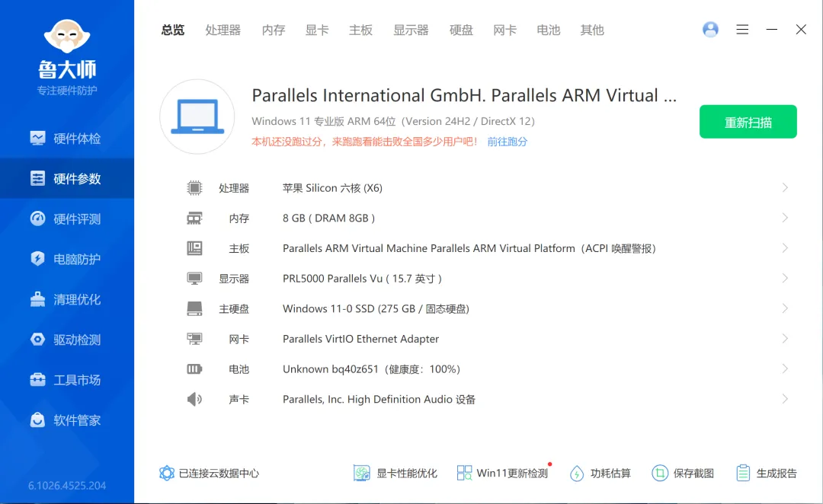The height and width of the screenshot is (504, 823).
Task: Switch to the 总览 tab
Action: pos(173,30)
